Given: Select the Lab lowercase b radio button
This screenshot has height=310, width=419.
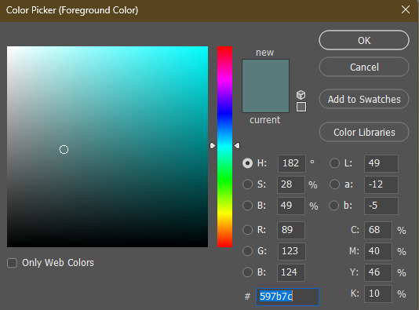Looking at the screenshot, I should click(334, 206).
